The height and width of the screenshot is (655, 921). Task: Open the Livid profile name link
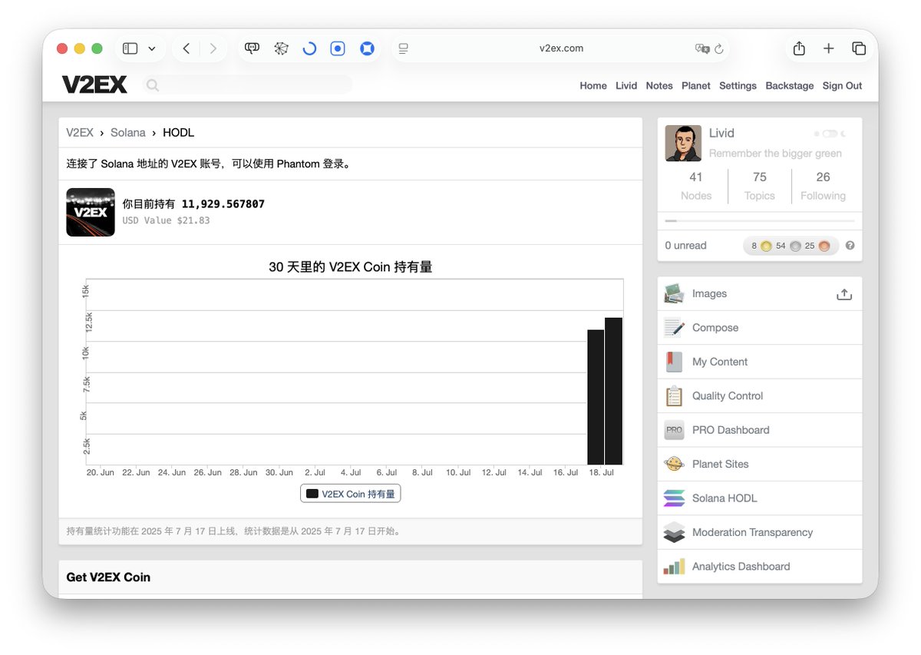pos(721,134)
